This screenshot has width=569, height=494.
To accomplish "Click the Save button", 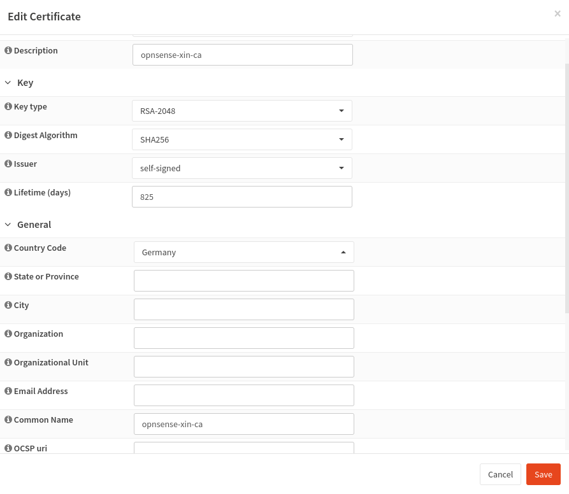I will [543, 474].
